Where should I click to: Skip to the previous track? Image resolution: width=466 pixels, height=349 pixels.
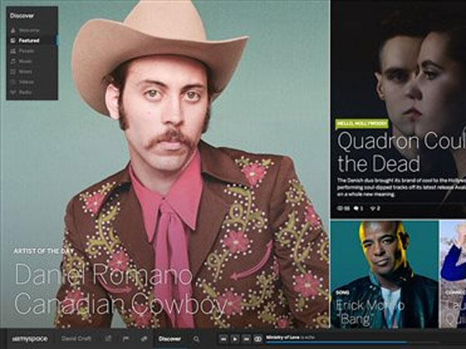(x=224, y=339)
